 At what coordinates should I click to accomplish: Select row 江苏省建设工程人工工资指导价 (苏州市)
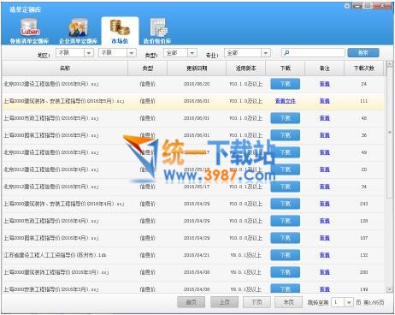click(x=193, y=255)
